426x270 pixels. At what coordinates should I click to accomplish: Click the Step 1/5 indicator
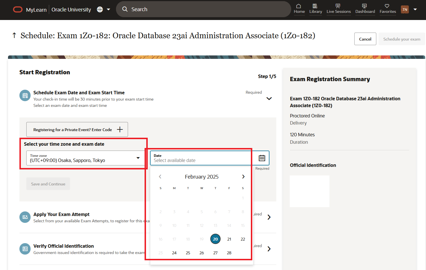[x=267, y=76]
